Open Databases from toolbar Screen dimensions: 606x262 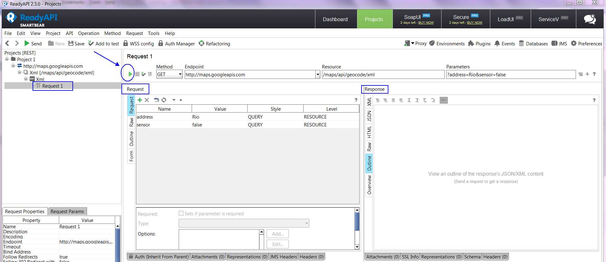click(533, 44)
